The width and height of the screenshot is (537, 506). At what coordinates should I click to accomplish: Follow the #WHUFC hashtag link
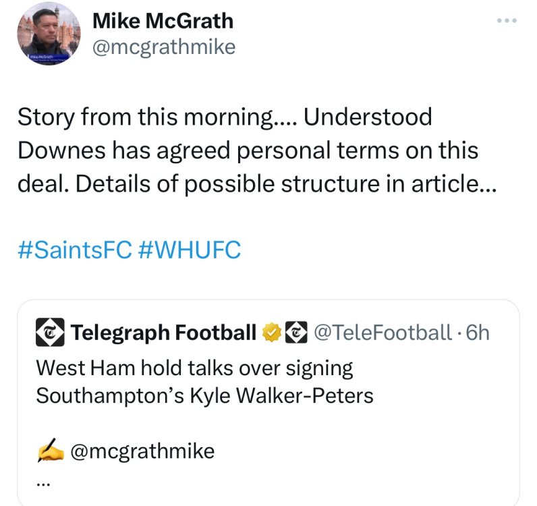[x=189, y=250]
